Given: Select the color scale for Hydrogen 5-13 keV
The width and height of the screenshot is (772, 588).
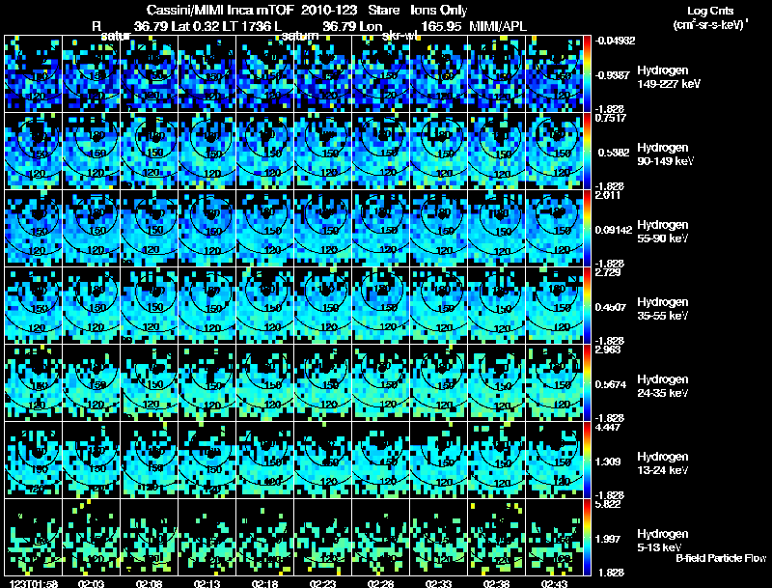Looking at the screenshot, I should tap(587, 537).
